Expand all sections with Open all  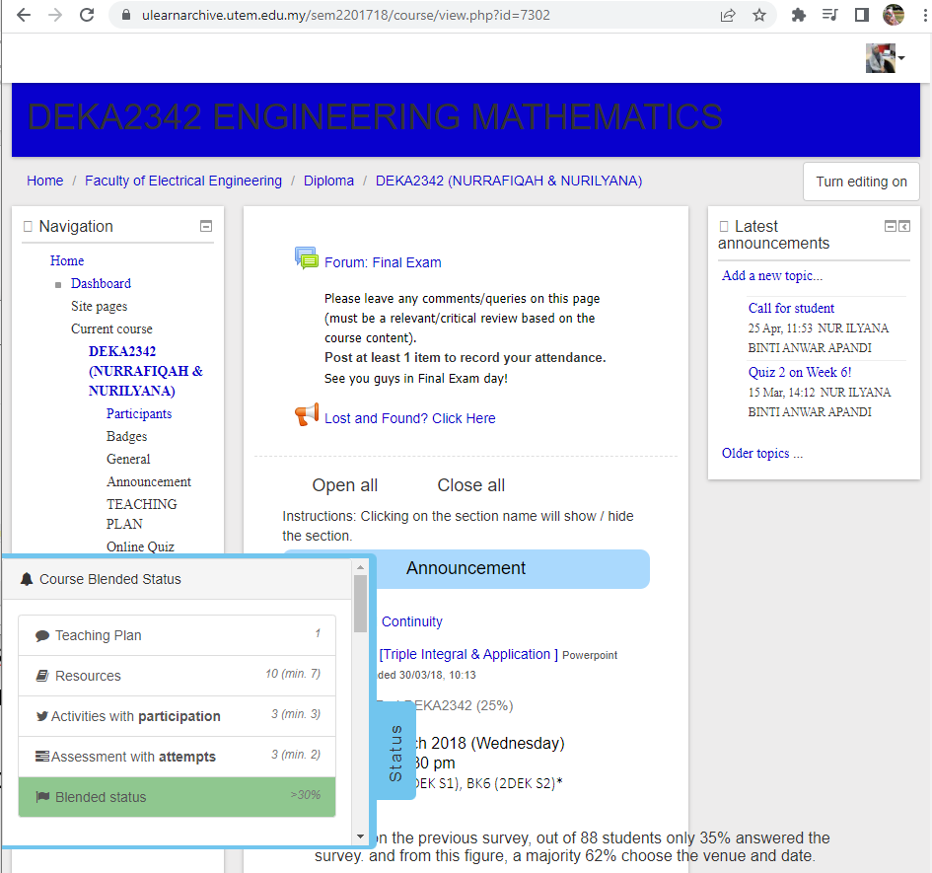pyautogui.click(x=344, y=485)
